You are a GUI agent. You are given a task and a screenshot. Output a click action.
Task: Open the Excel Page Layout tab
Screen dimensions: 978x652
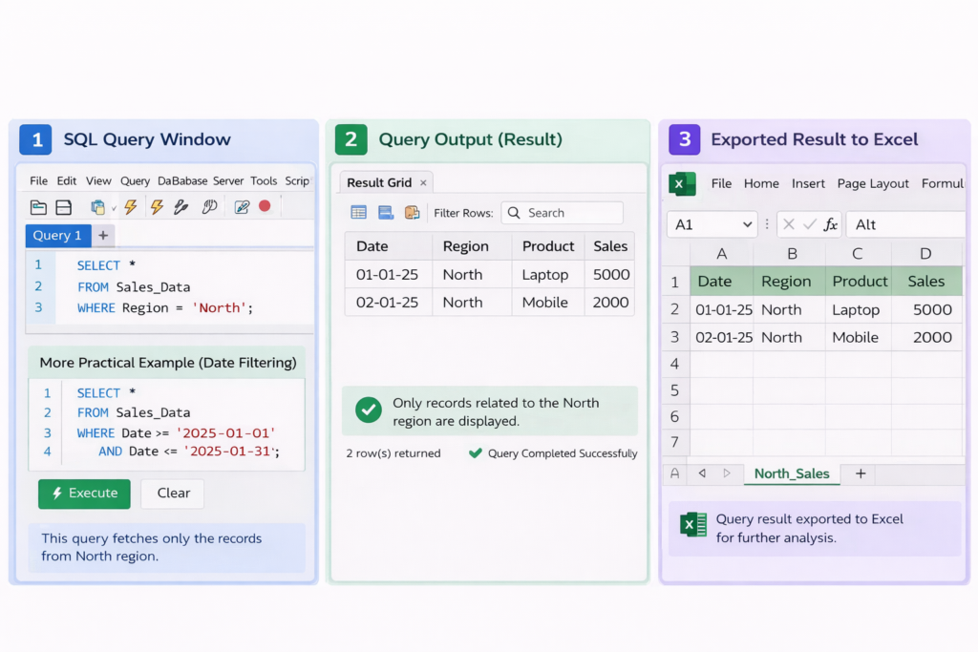coord(873,184)
